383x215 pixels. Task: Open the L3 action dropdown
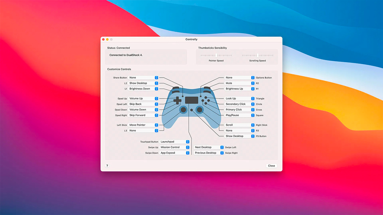143,130
